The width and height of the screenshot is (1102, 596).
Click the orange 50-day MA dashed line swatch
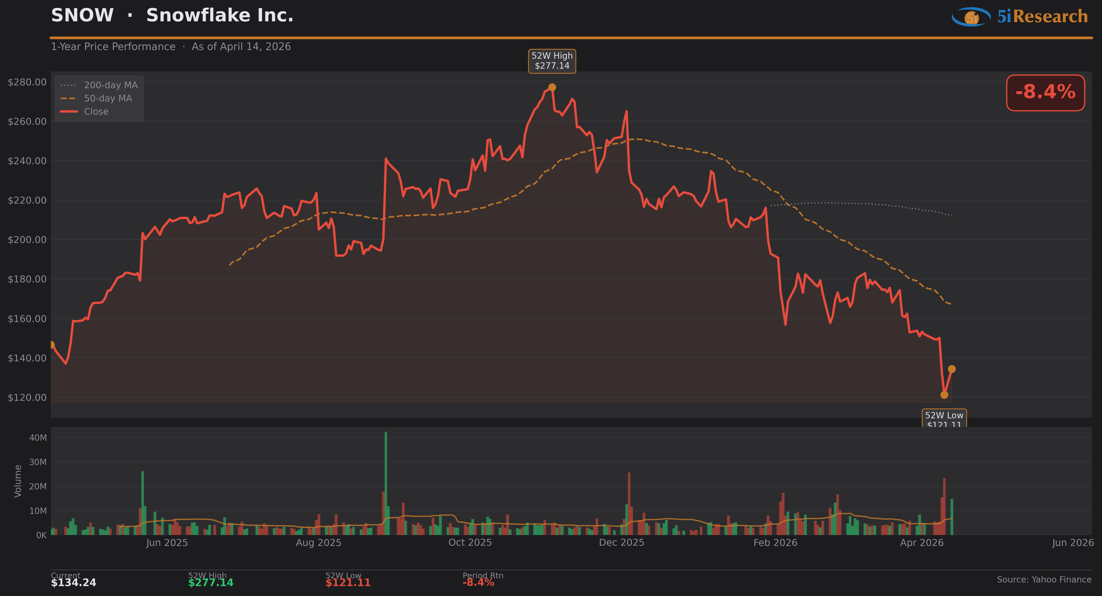click(x=68, y=98)
